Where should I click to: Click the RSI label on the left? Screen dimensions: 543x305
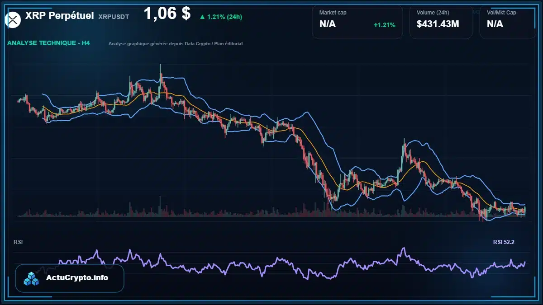pyautogui.click(x=19, y=242)
